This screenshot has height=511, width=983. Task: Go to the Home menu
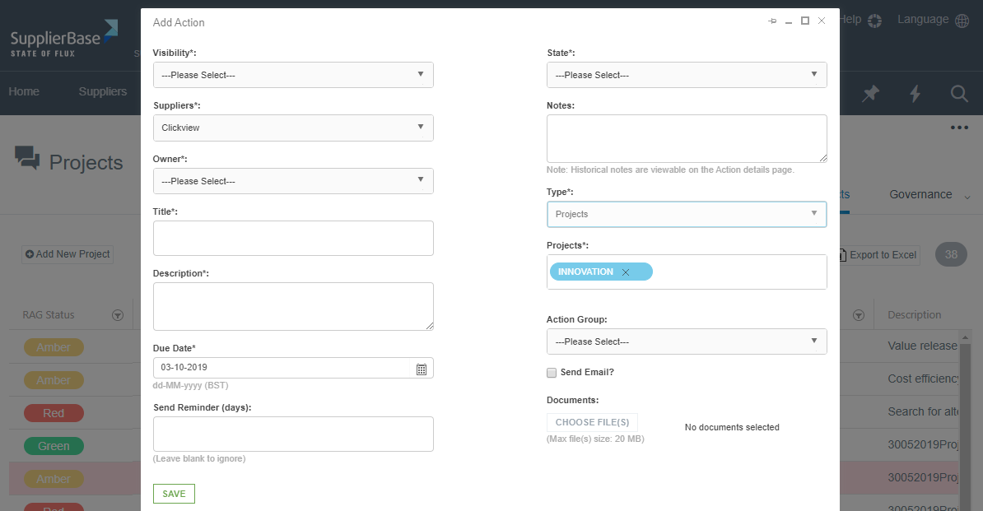tap(24, 91)
